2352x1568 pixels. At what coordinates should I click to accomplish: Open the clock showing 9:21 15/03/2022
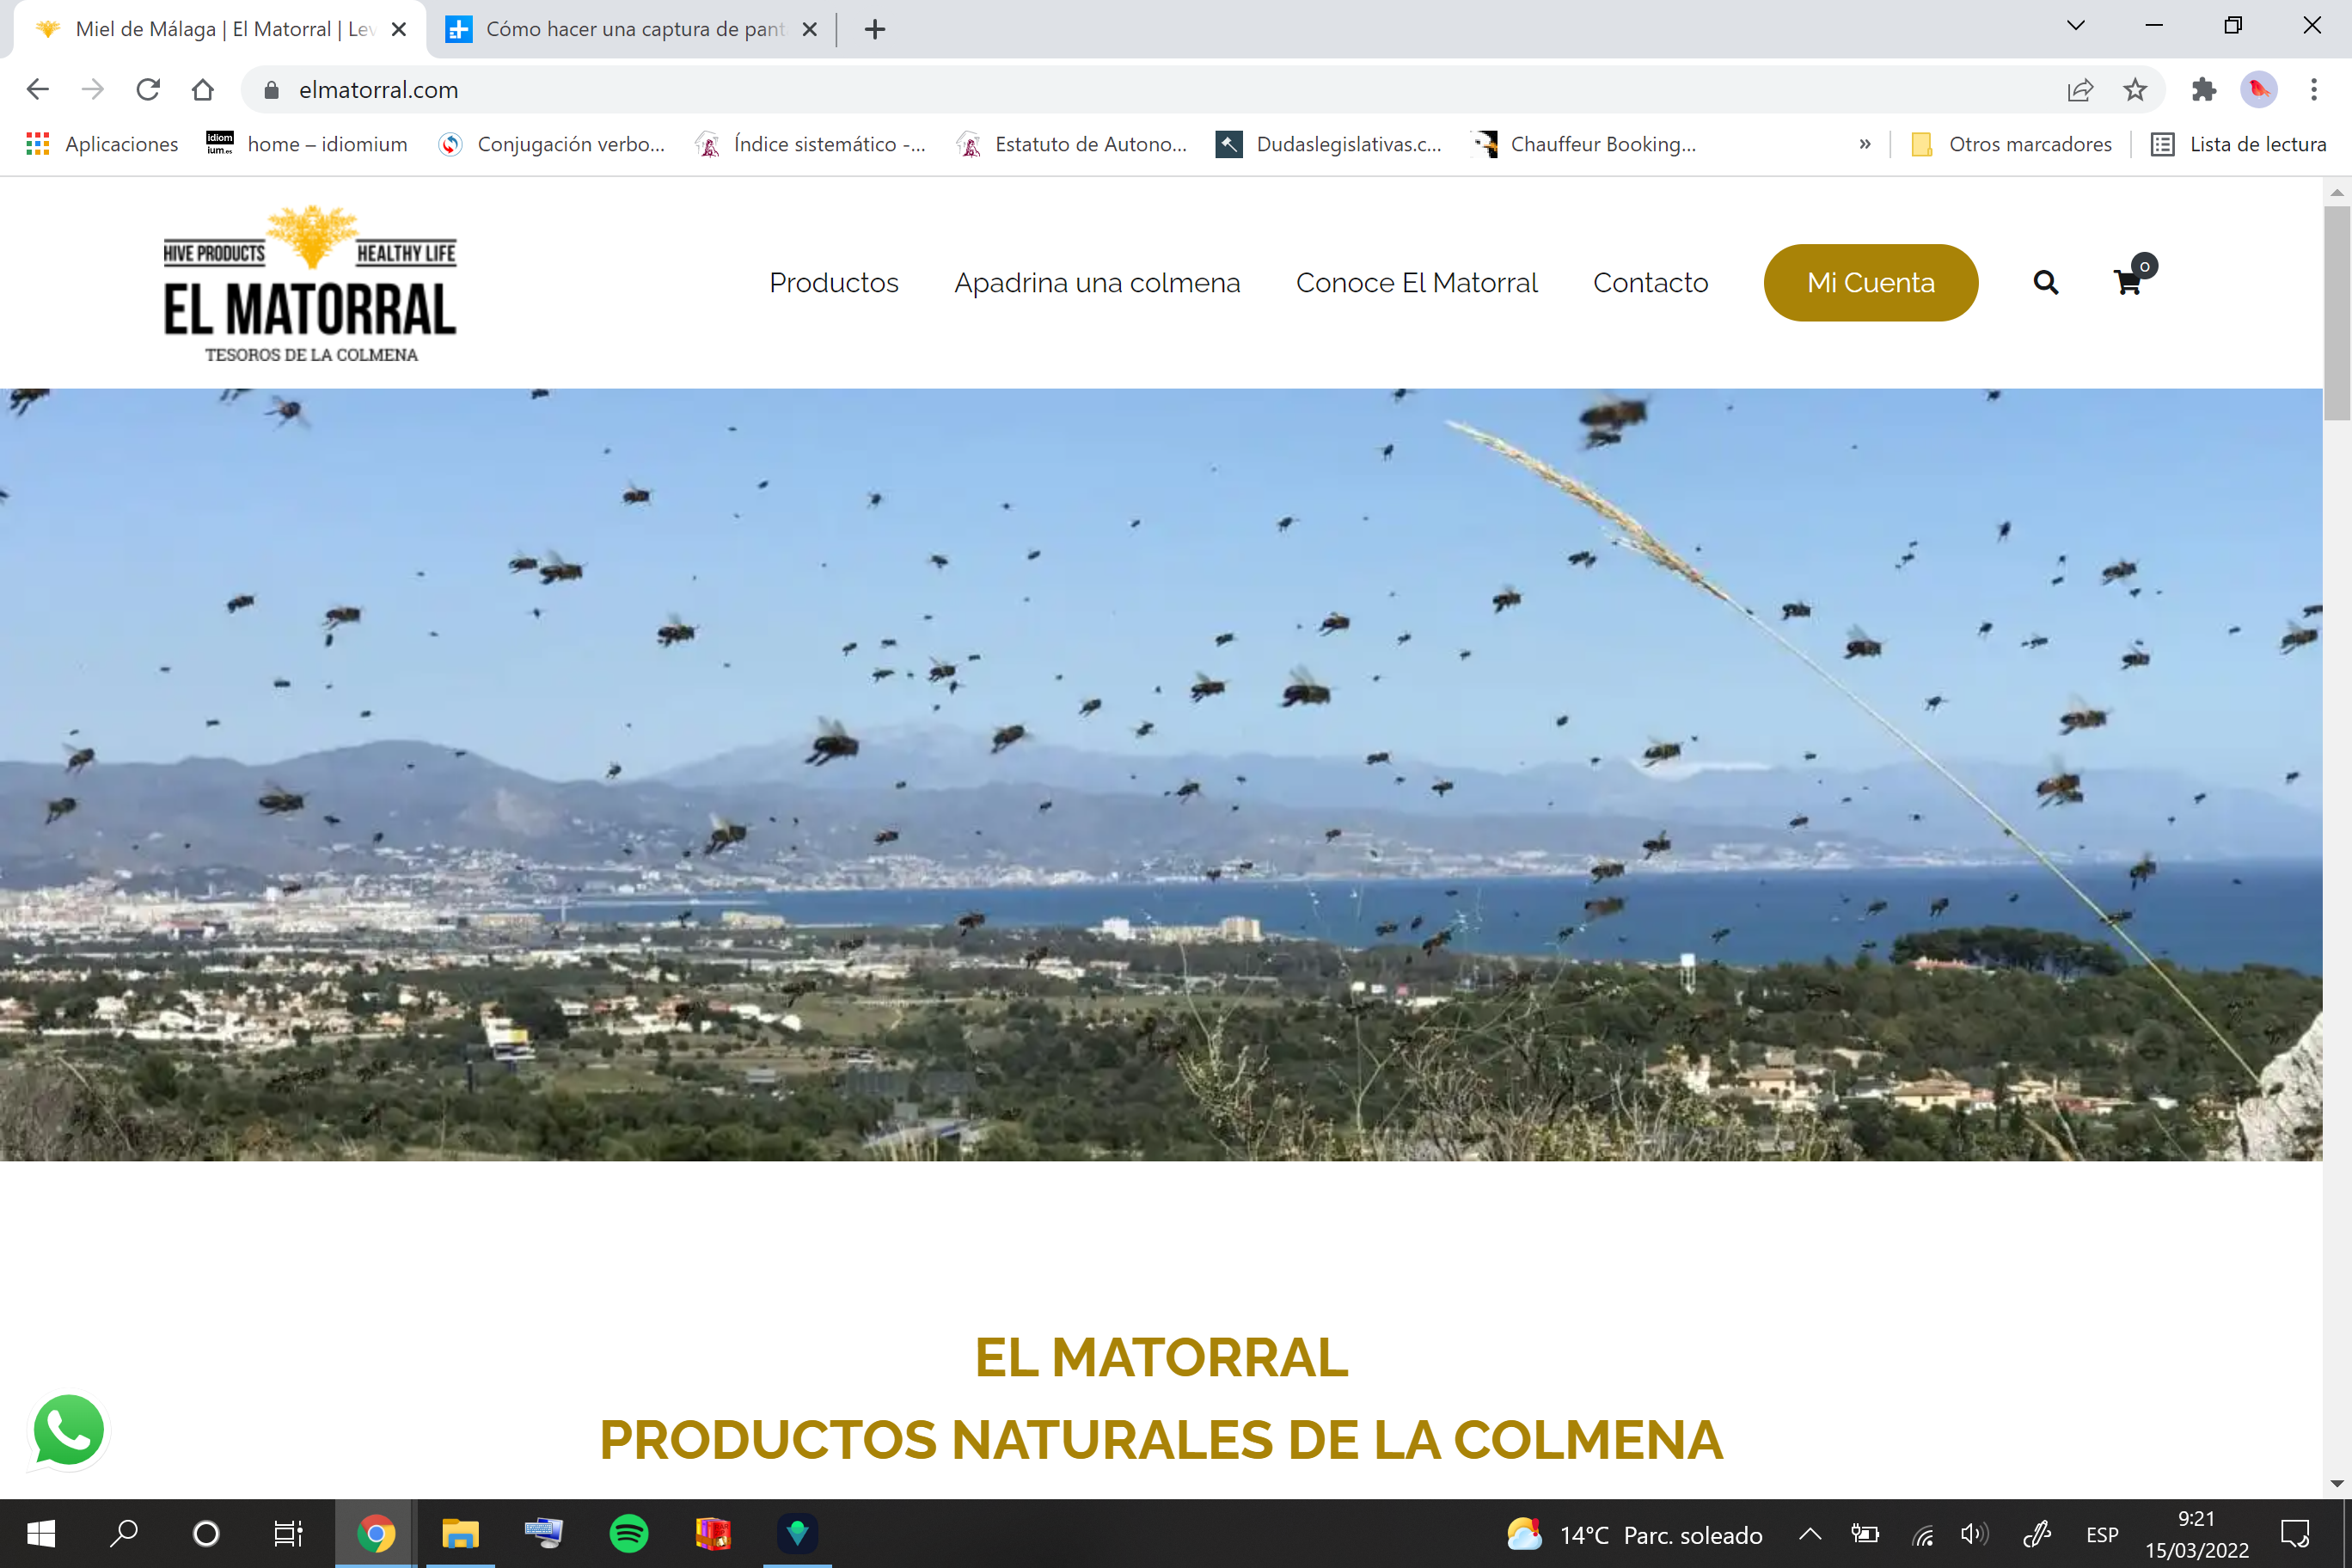click(2196, 1534)
